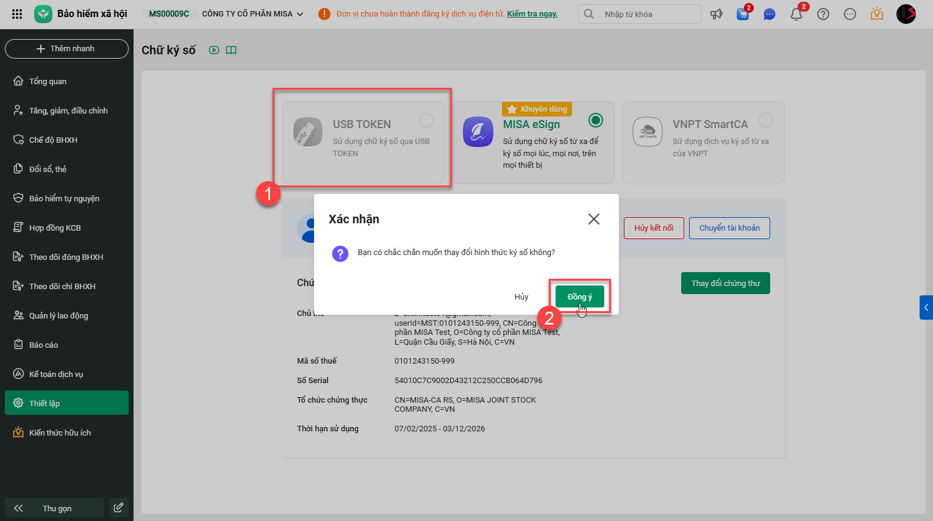
Task: Open the user avatar menu
Action: pos(906,14)
